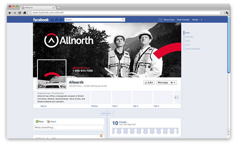Open the About link
Viewport: 237px width, 146px height.
[43, 106]
